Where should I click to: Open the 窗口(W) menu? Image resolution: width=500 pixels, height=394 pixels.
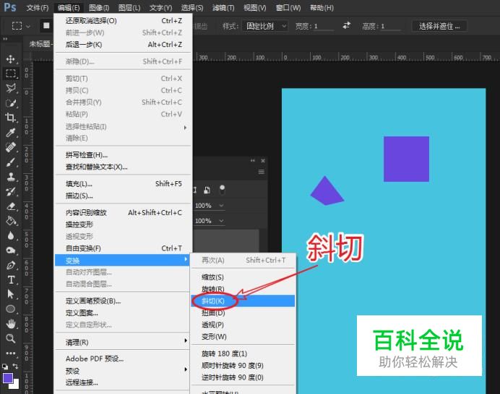click(x=288, y=8)
